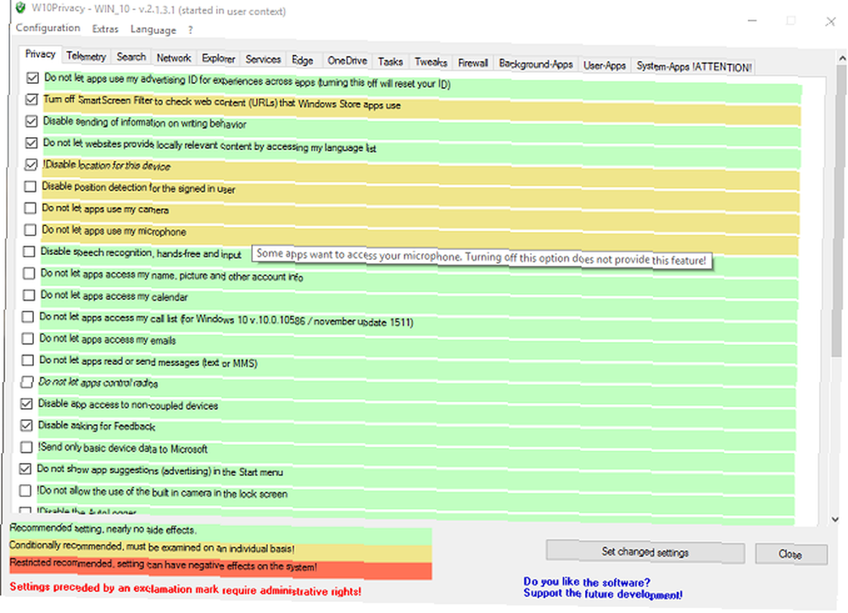Click the vertical scrollbar thumb
Screen dimensions: 848x613
click(839, 211)
